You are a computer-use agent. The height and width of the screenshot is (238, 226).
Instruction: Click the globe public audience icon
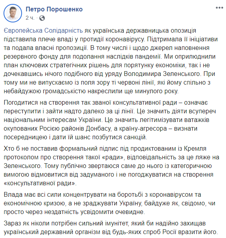tap(42, 18)
